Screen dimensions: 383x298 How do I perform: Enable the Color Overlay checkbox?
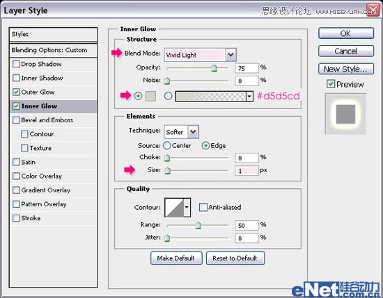[16, 176]
